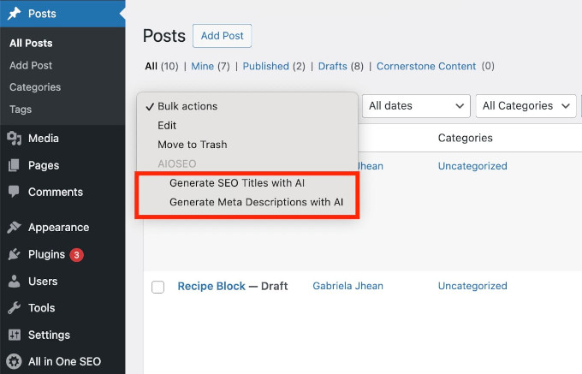Open the All Categories filter dropdown
The height and width of the screenshot is (374, 582).
coord(526,106)
